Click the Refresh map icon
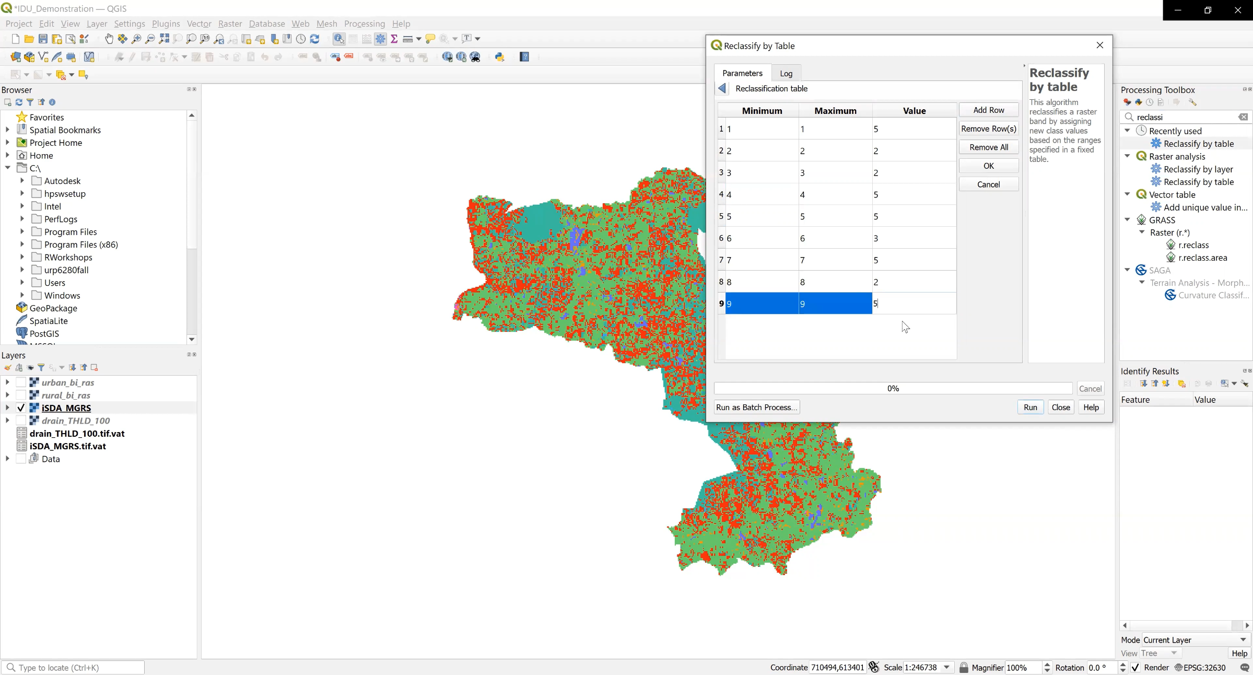 (x=314, y=39)
